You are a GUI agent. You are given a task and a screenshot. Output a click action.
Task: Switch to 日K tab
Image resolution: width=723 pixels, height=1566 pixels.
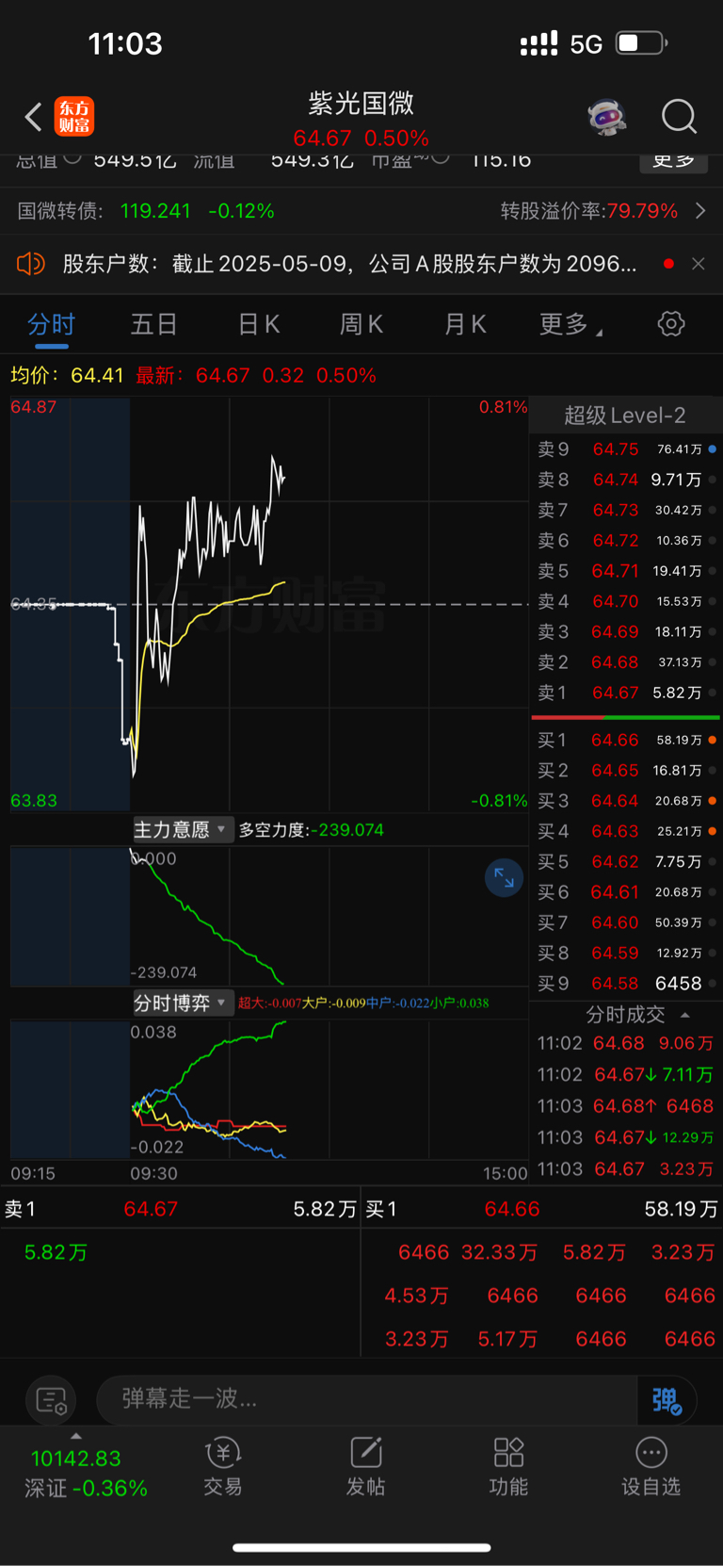tap(259, 325)
